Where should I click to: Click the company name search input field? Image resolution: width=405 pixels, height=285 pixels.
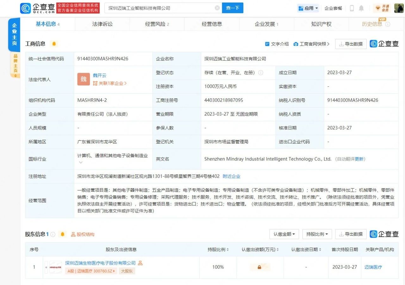coord(160,8)
